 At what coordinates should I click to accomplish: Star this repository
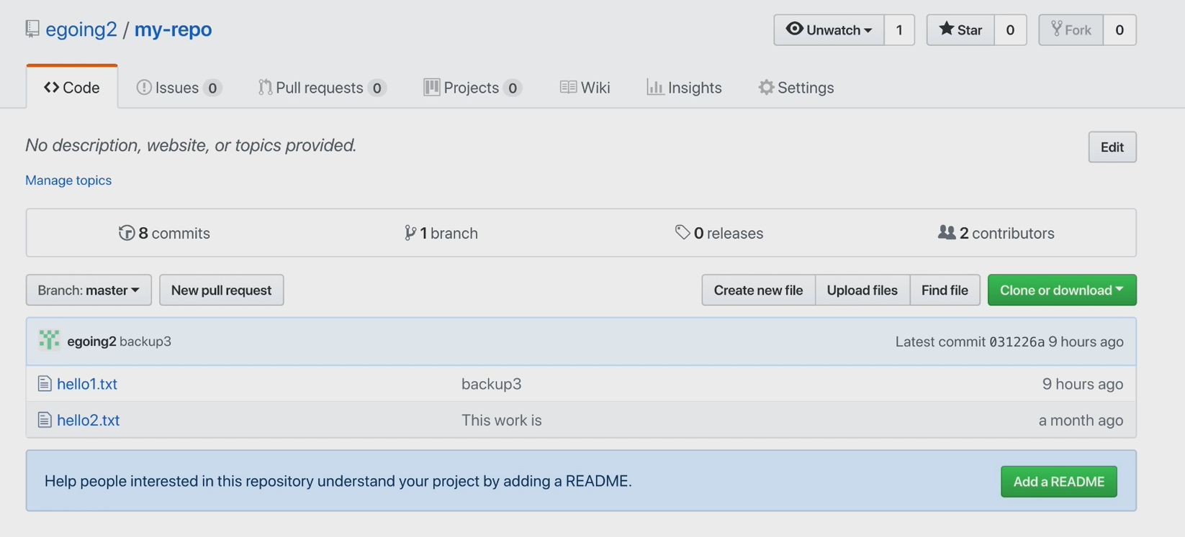point(960,29)
